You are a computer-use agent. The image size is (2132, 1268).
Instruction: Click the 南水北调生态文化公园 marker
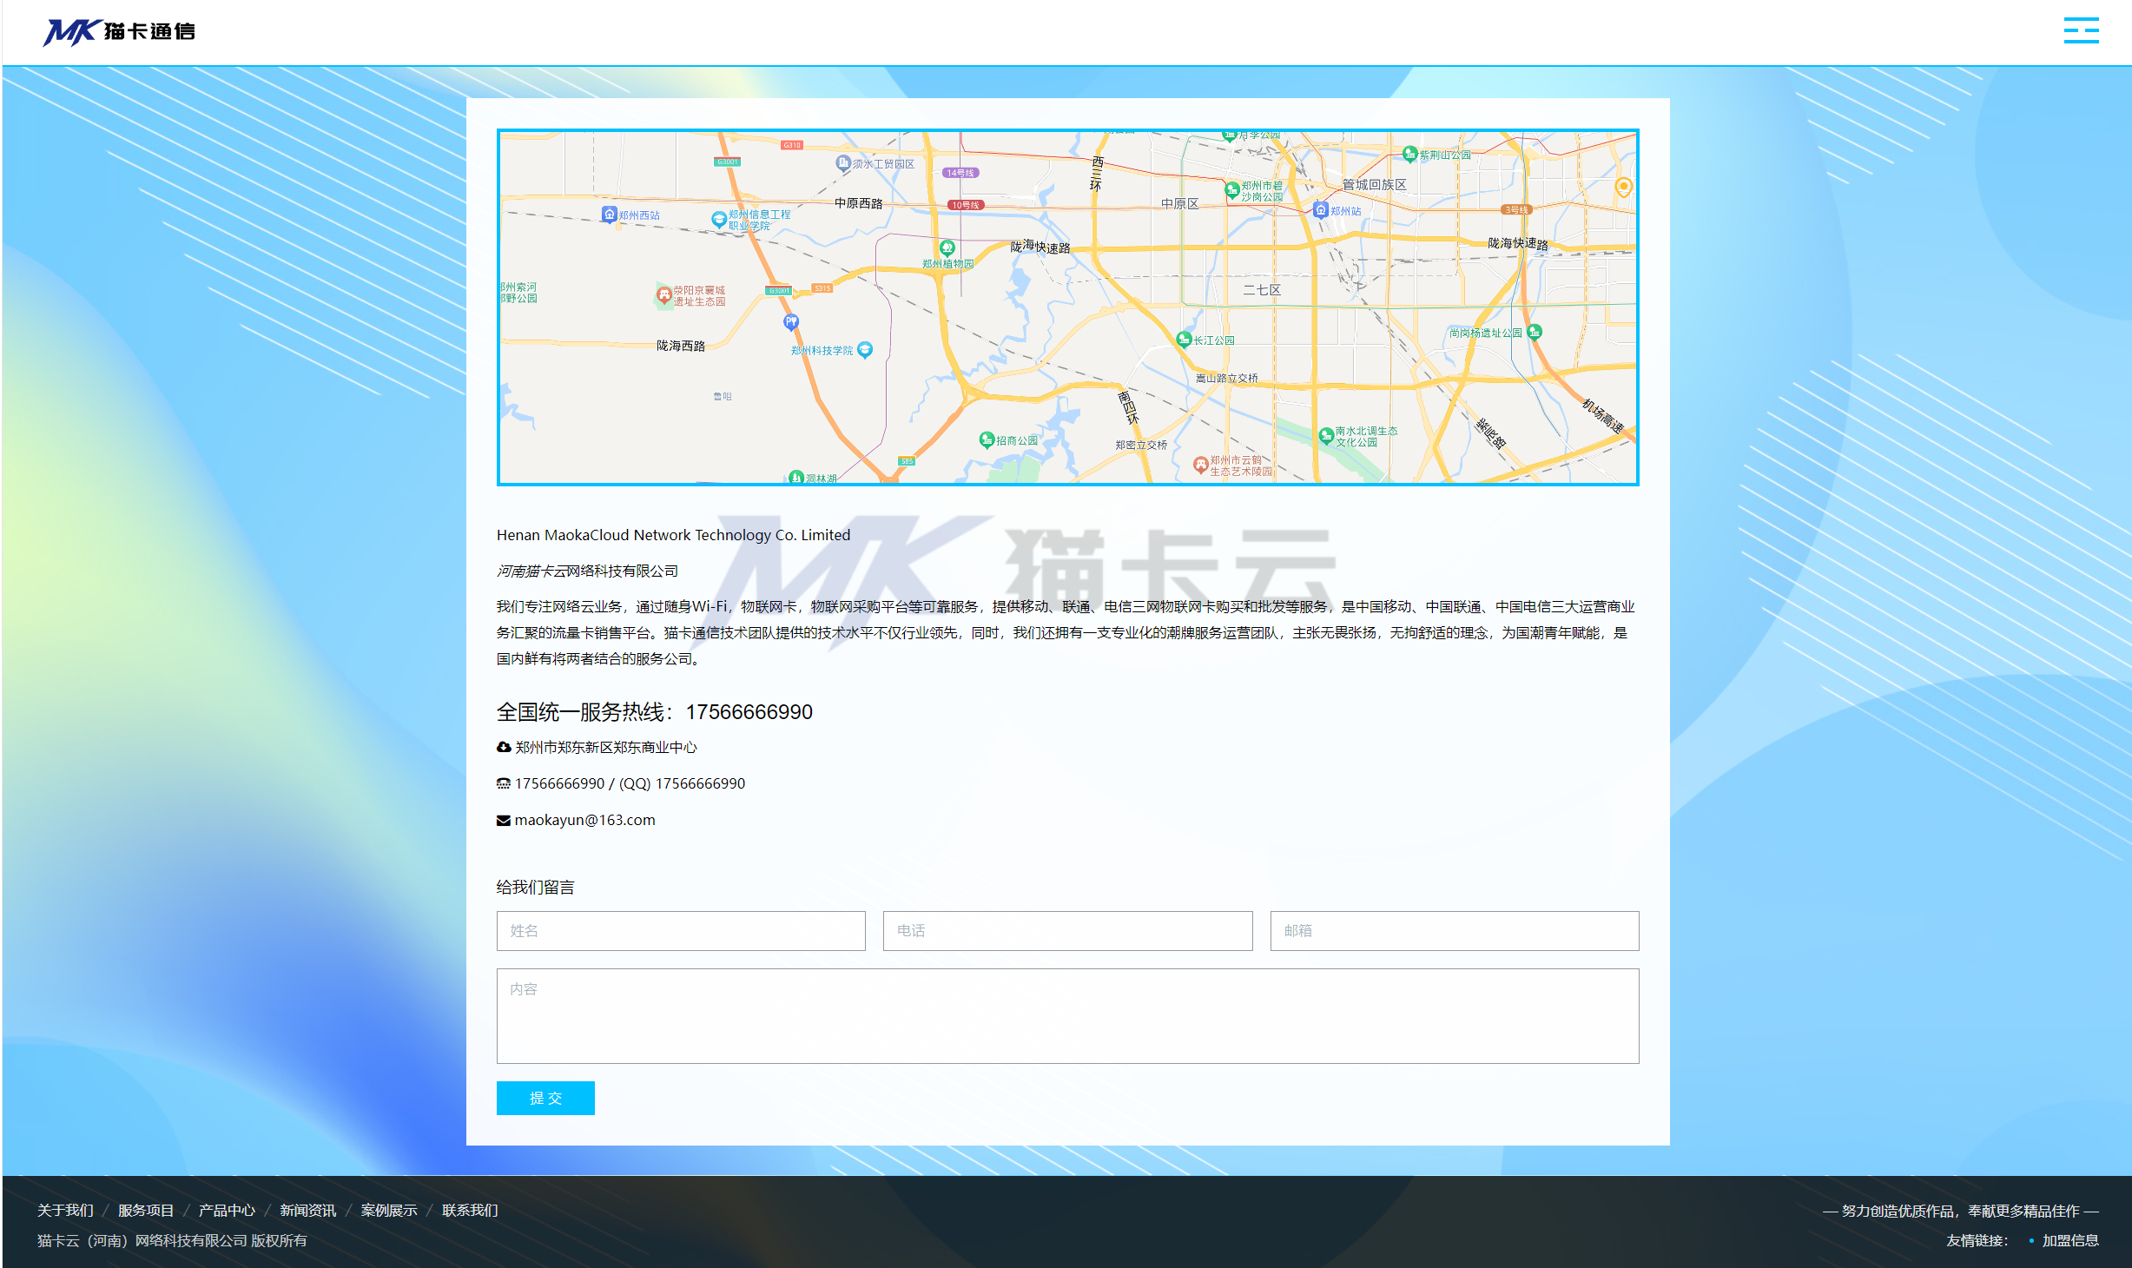[x=1325, y=435]
